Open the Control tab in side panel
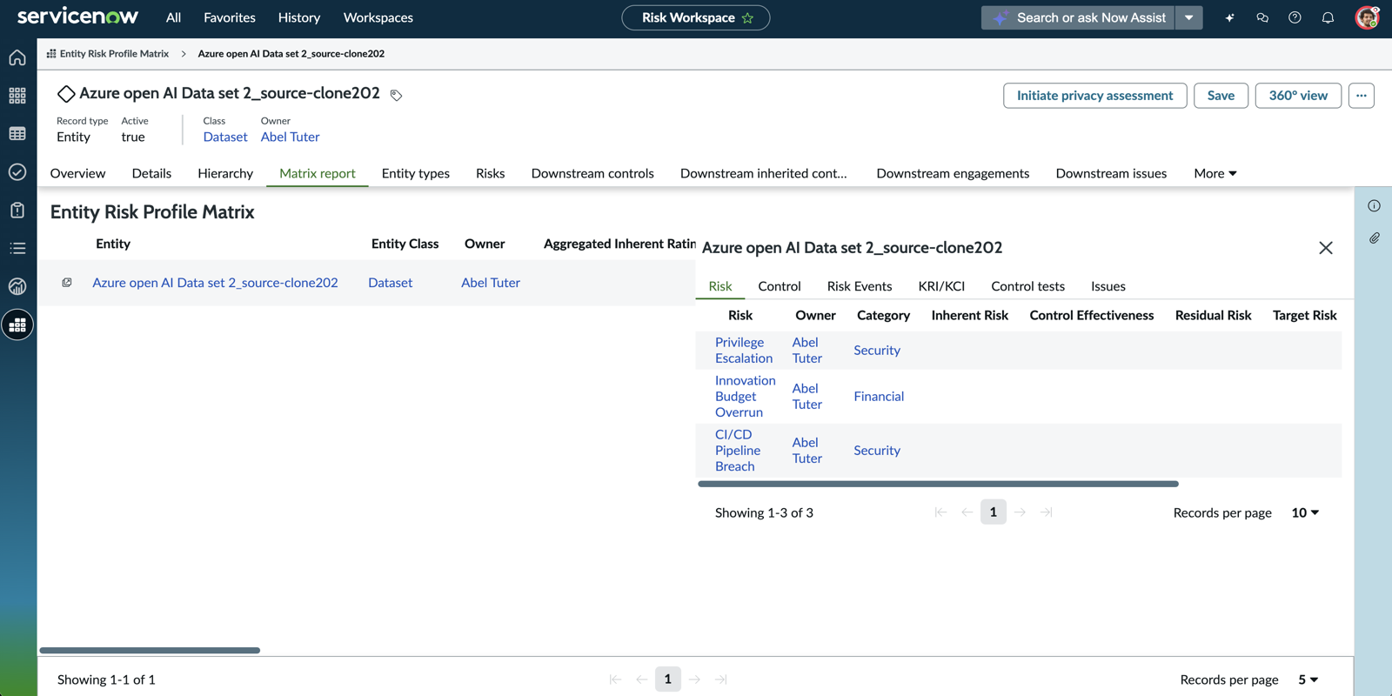The width and height of the screenshot is (1392, 696). [x=780, y=286]
